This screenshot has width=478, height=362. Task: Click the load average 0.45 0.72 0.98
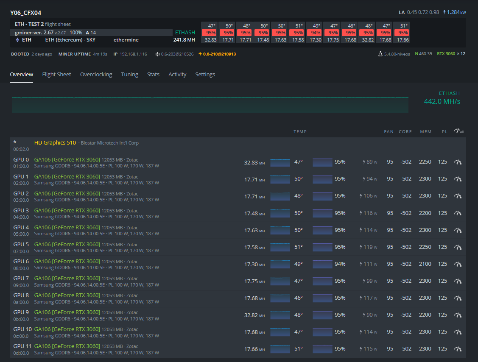pos(423,12)
